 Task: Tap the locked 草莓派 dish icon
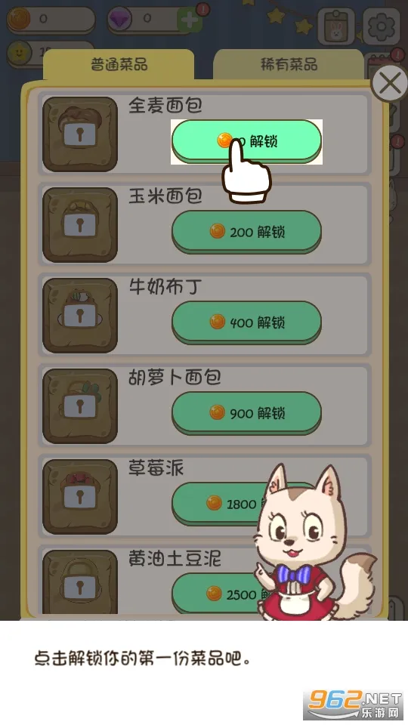tap(80, 497)
